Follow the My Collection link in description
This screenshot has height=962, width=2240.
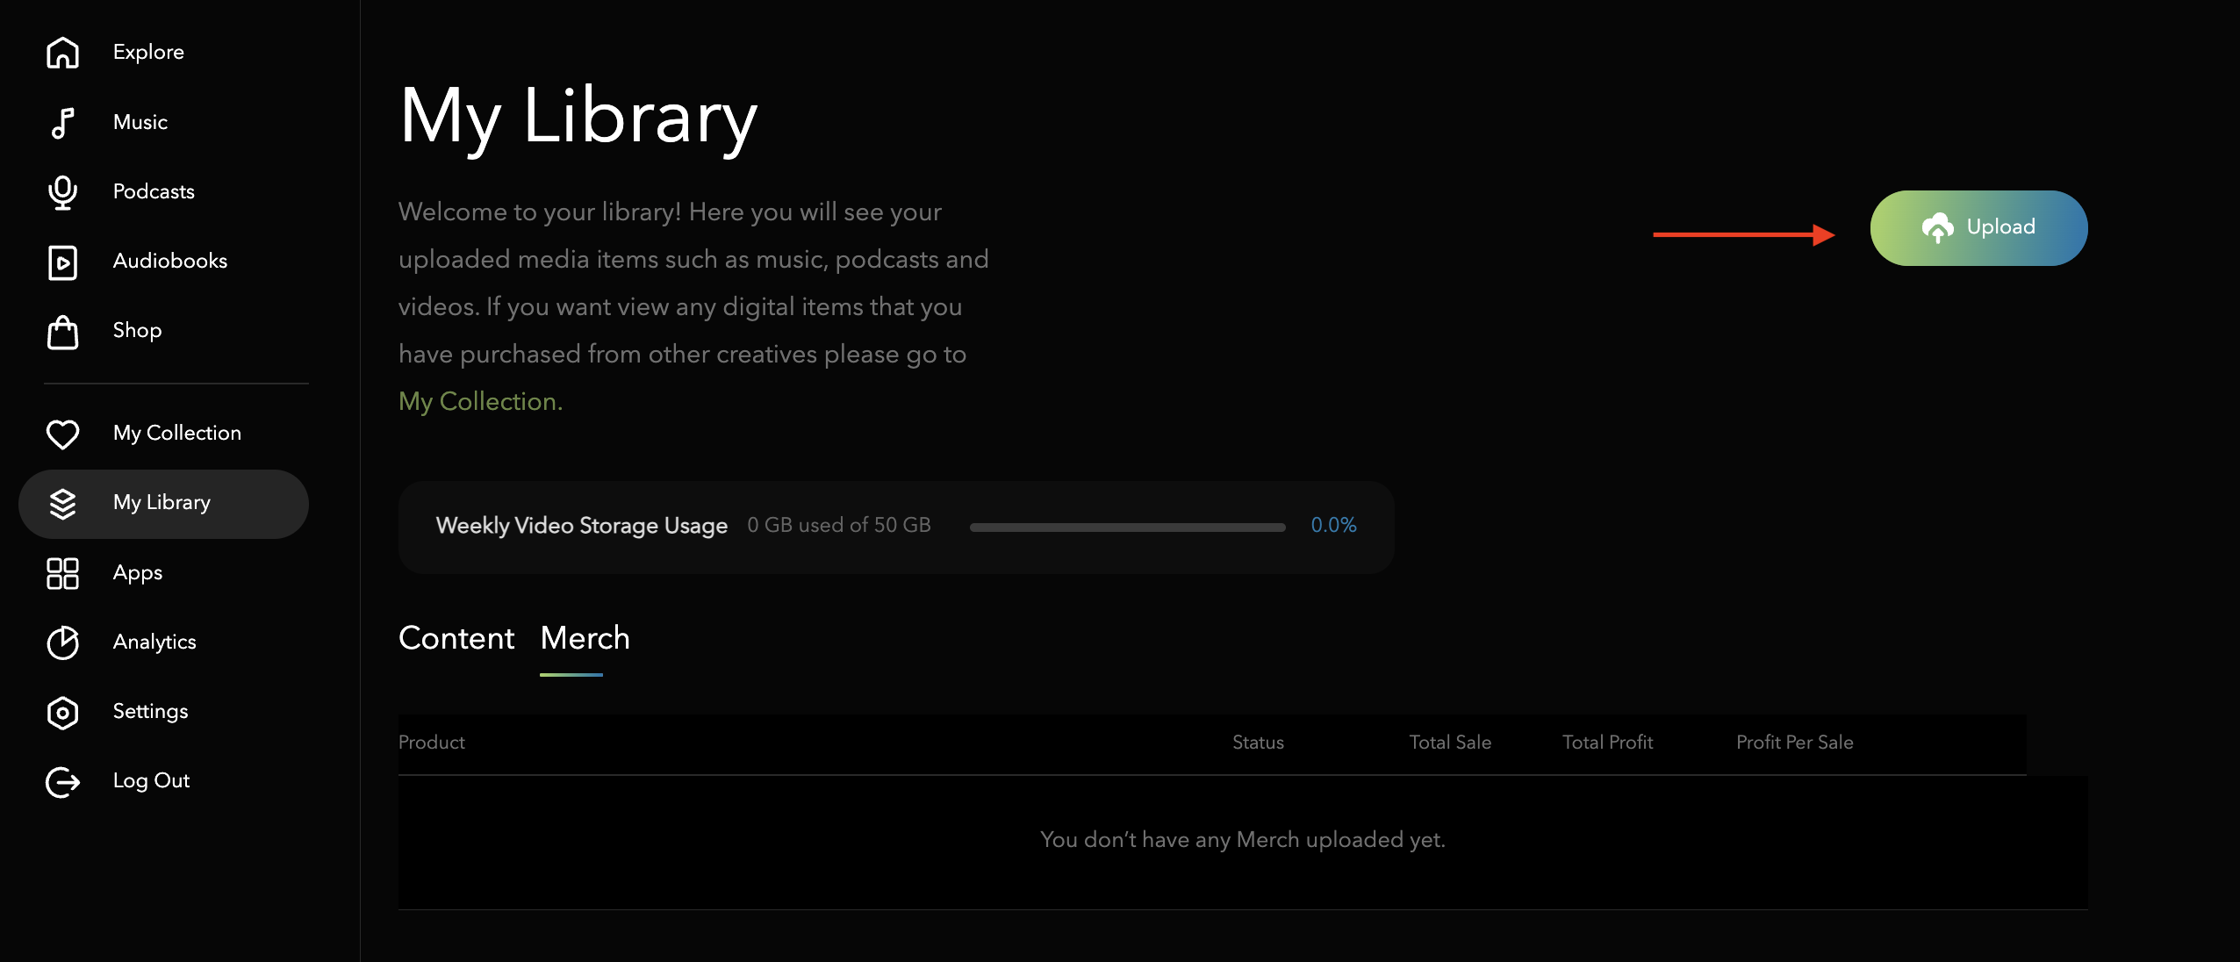480,401
